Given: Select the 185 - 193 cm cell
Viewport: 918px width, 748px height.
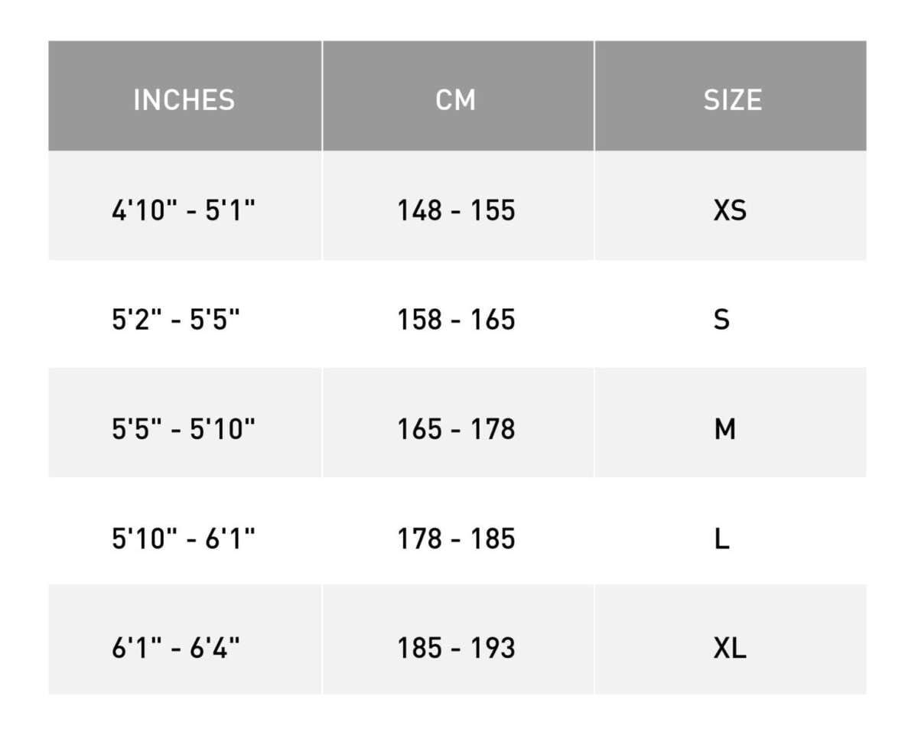Looking at the screenshot, I should tap(456, 649).
